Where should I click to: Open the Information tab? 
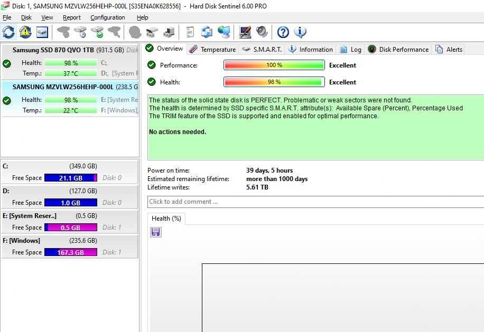(311, 49)
